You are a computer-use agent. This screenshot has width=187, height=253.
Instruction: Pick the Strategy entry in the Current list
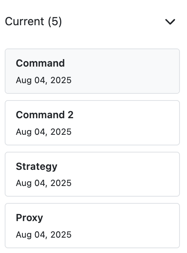tap(92, 174)
